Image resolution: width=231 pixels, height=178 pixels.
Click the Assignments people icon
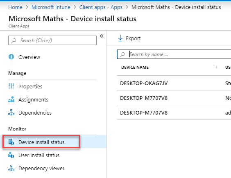[11, 99]
